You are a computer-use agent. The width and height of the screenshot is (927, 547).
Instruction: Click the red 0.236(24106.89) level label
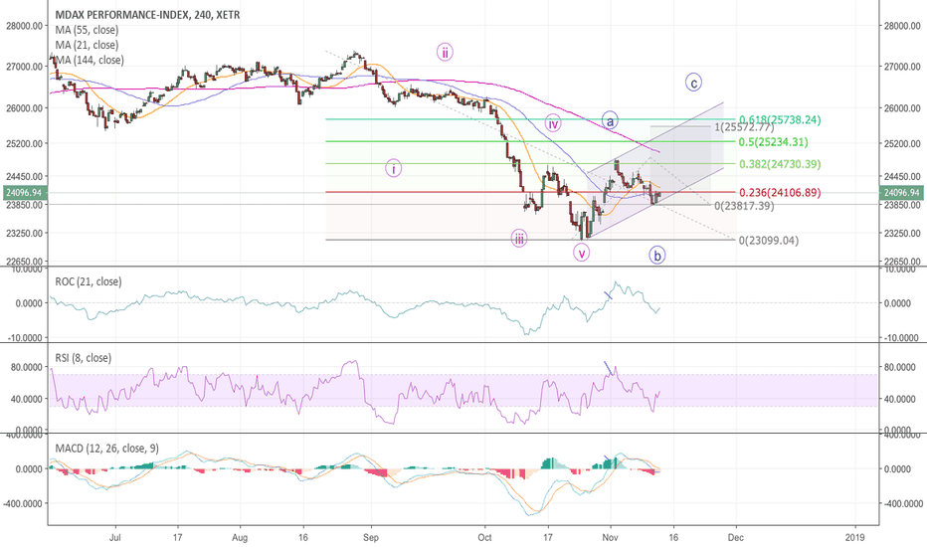click(x=781, y=192)
